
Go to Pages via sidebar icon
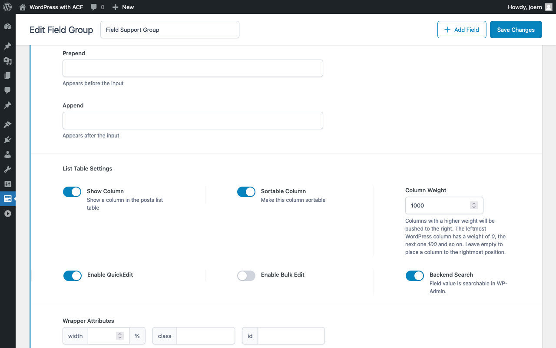tap(7, 76)
